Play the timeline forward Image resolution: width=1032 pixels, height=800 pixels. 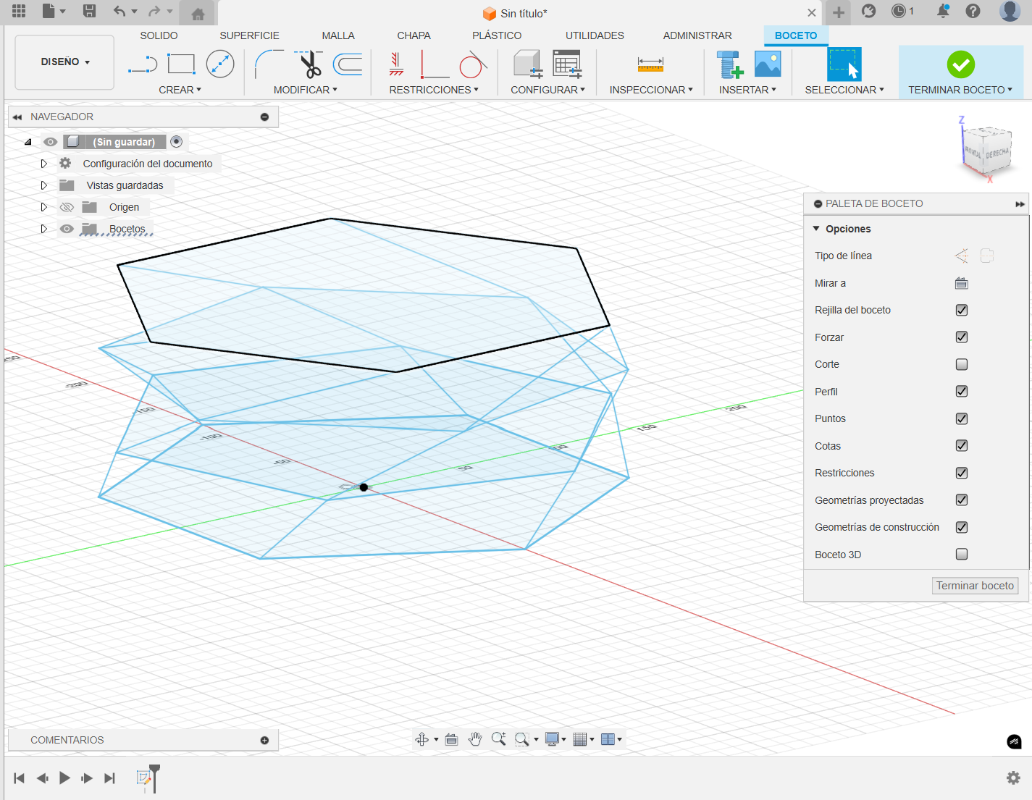pyautogui.click(x=64, y=778)
